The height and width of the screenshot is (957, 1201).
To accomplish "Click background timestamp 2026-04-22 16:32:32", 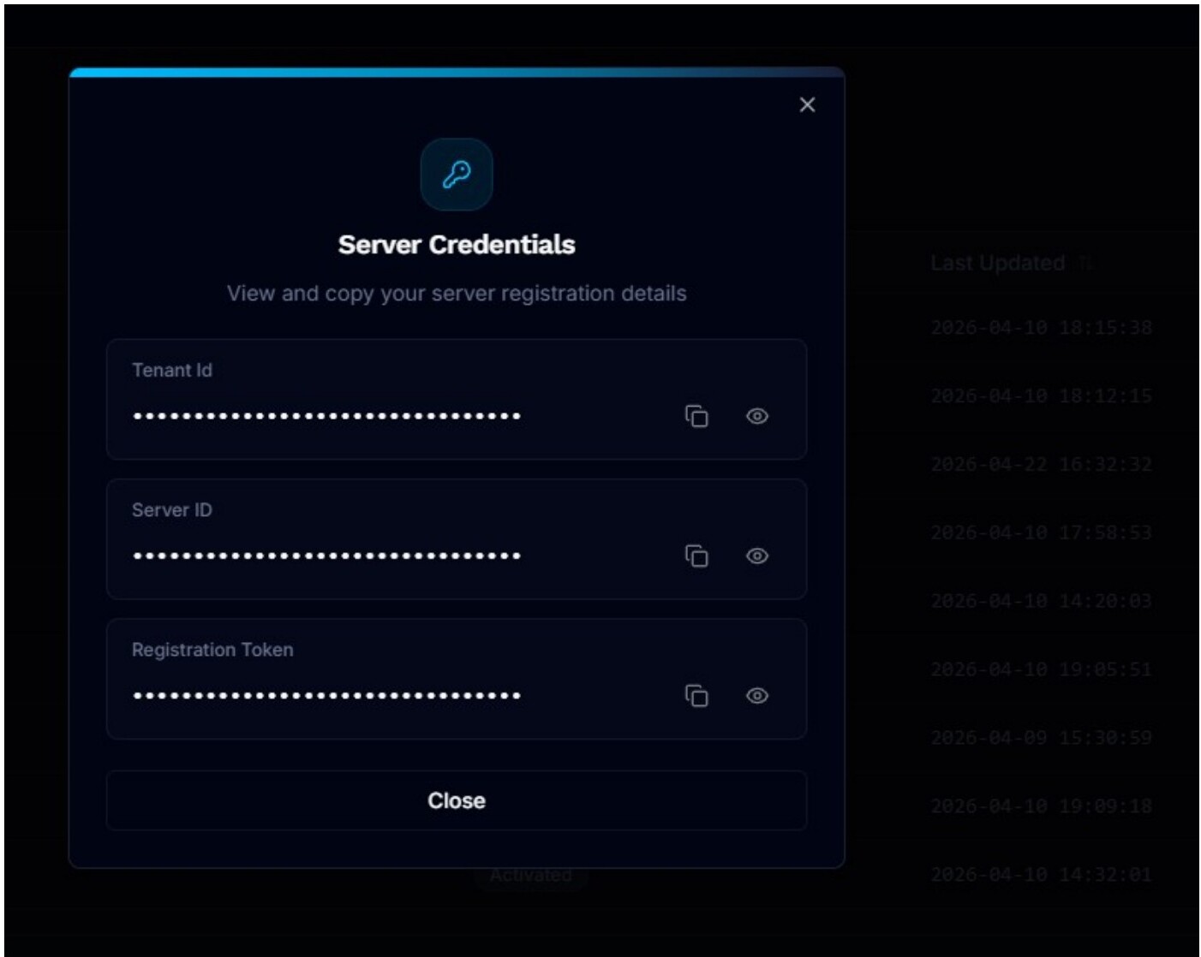I will pyautogui.click(x=1041, y=464).
